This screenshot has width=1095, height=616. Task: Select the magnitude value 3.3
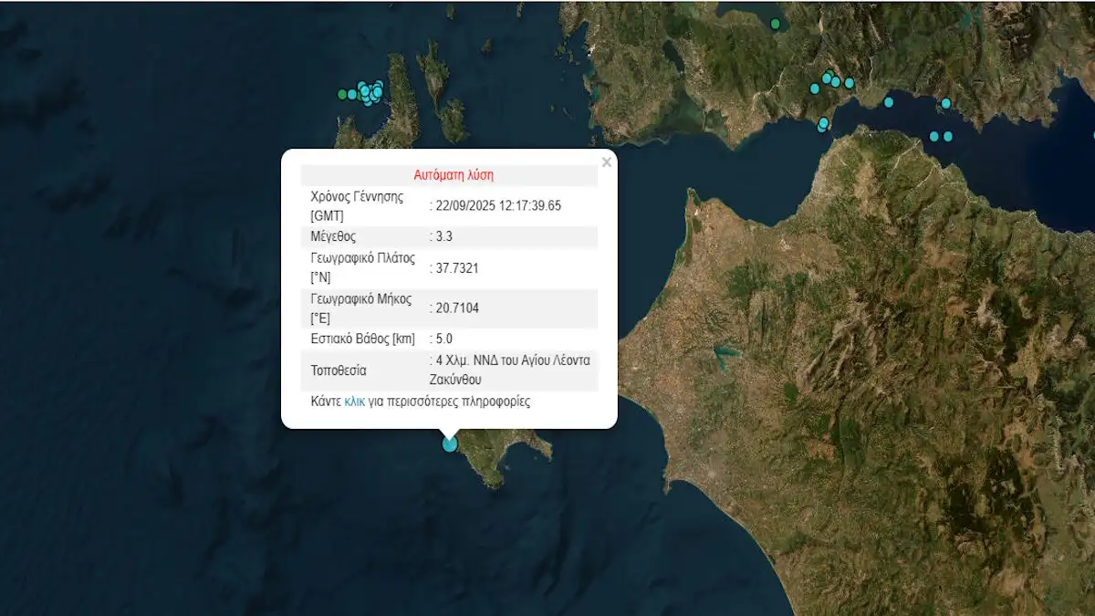[444, 236]
